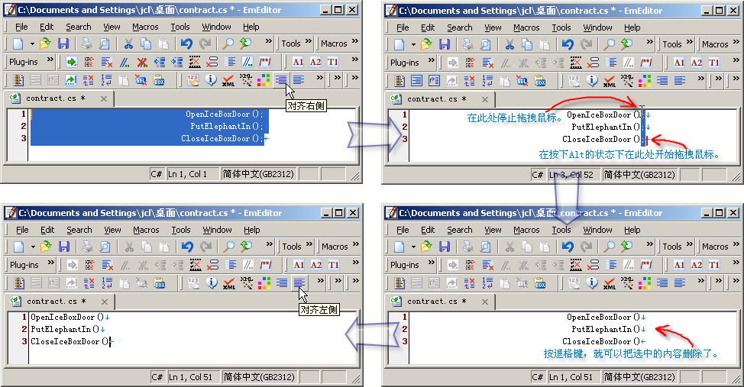The width and height of the screenshot is (744, 387).
Task: Expand Plug-ins toolbar chevron in top-left window
Action: (x=50, y=60)
